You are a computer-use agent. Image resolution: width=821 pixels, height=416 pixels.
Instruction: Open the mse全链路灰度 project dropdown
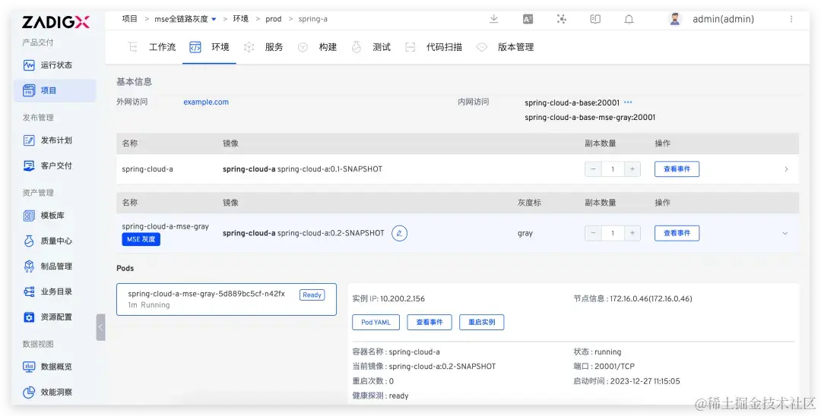185,19
